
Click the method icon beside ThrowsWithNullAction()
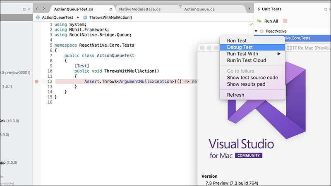85,17
